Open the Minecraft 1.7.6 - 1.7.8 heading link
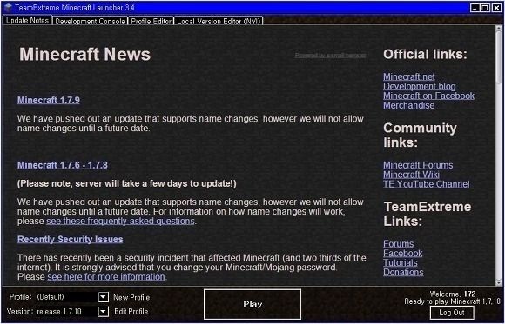The image size is (505, 324). [x=63, y=165]
